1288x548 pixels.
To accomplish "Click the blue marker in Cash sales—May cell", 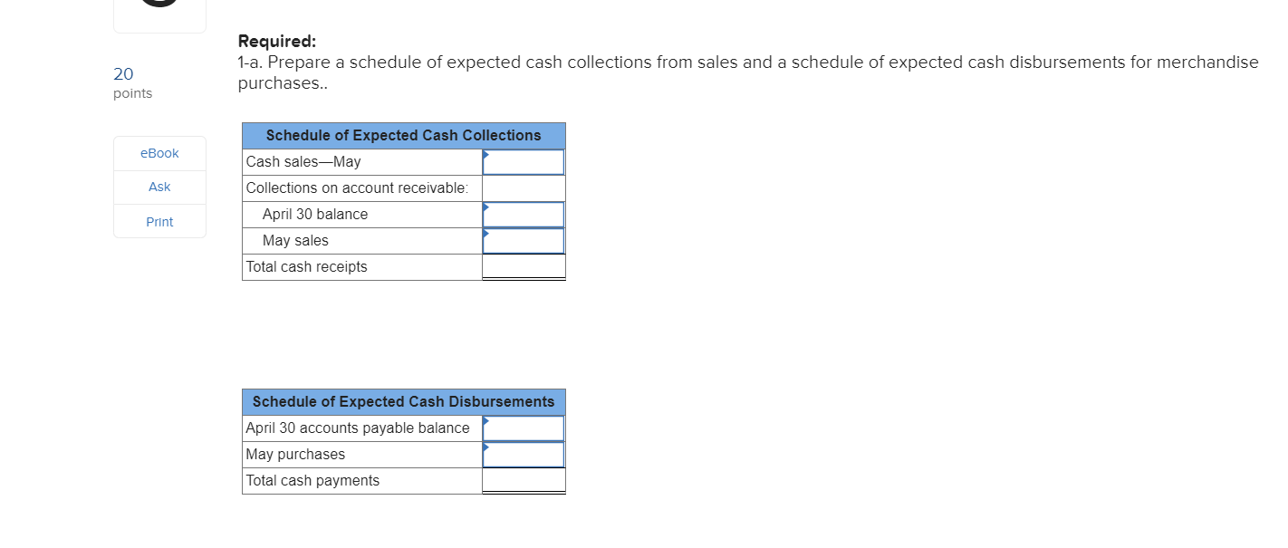I will point(486,154).
